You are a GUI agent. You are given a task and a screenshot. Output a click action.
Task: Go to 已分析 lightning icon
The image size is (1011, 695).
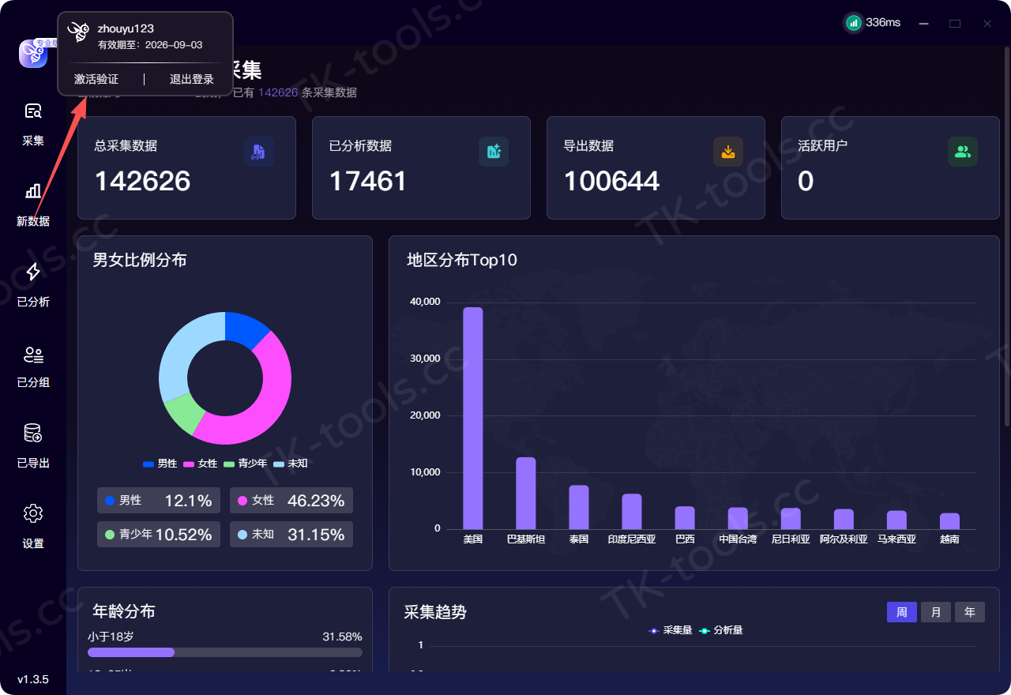(33, 272)
